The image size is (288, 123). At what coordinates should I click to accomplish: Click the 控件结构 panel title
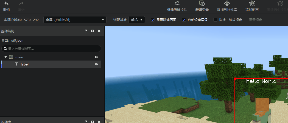coord(7,31)
